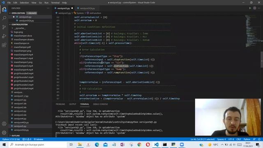Open the Selection menu
This screenshot has height=148, width=263.
(x=24, y=3)
